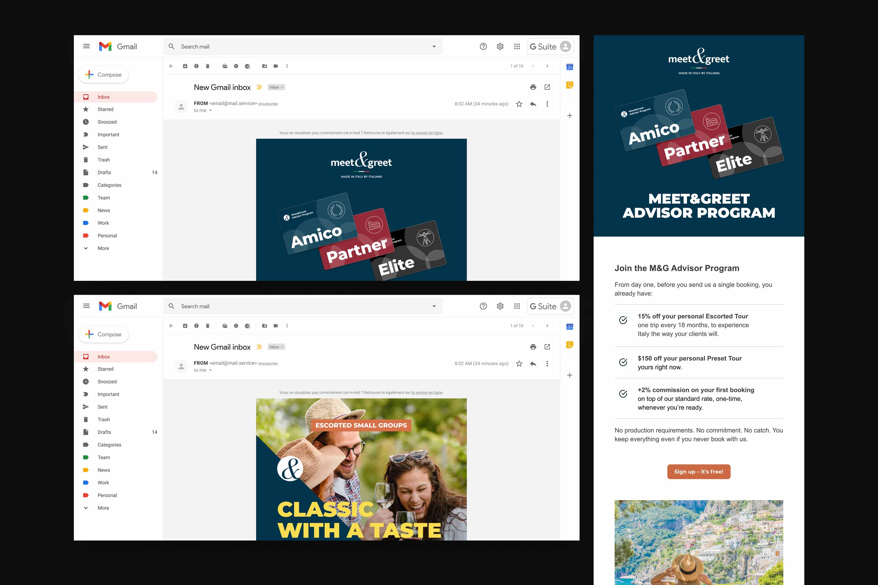Image resolution: width=878 pixels, height=585 pixels.
Task: Open message three-dot options menu in Classic With A Taste window
Action: tap(547, 364)
